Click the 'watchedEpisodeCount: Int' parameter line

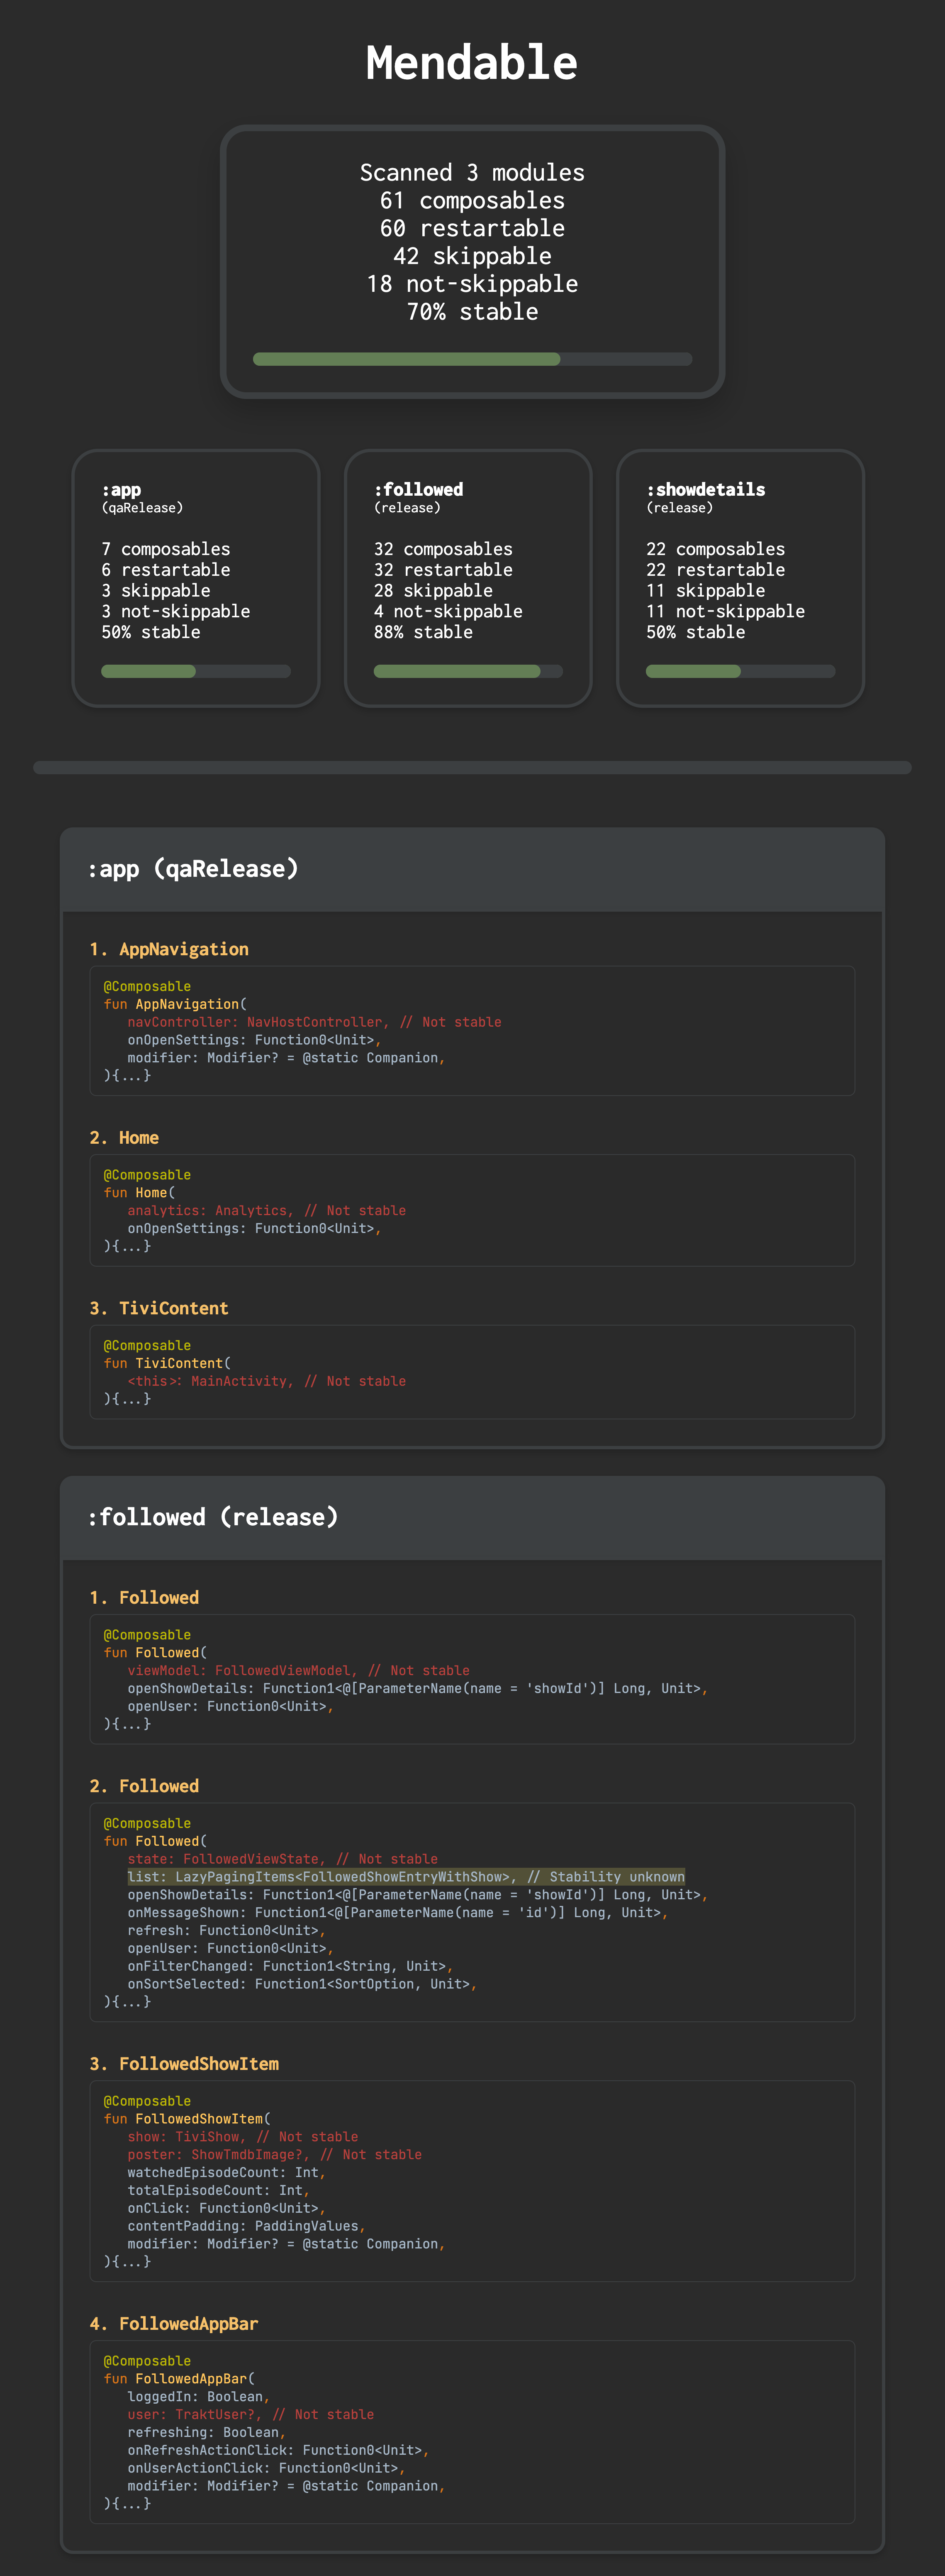pyautogui.click(x=227, y=2173)
